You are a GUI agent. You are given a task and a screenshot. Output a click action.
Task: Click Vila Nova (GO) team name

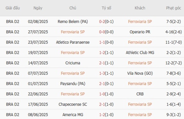point(140,73)
